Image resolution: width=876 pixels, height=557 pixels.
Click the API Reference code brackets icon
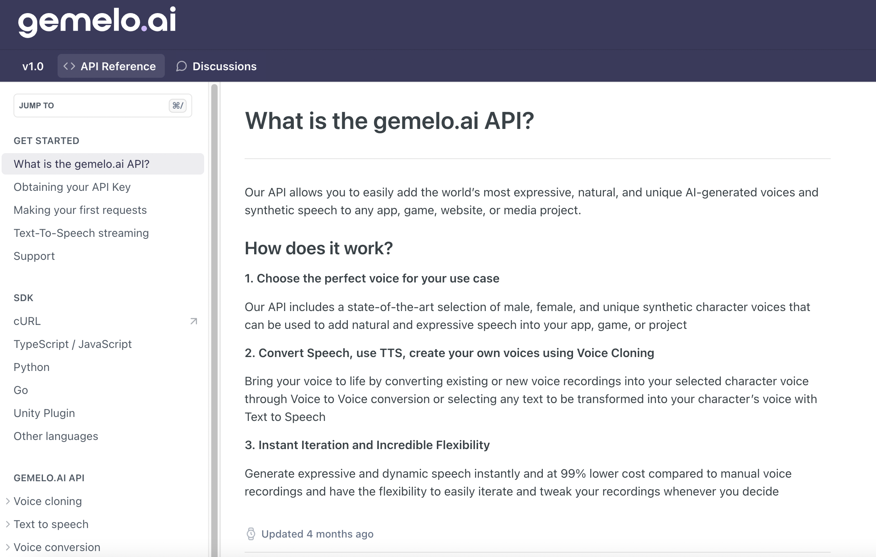point(69,66)
